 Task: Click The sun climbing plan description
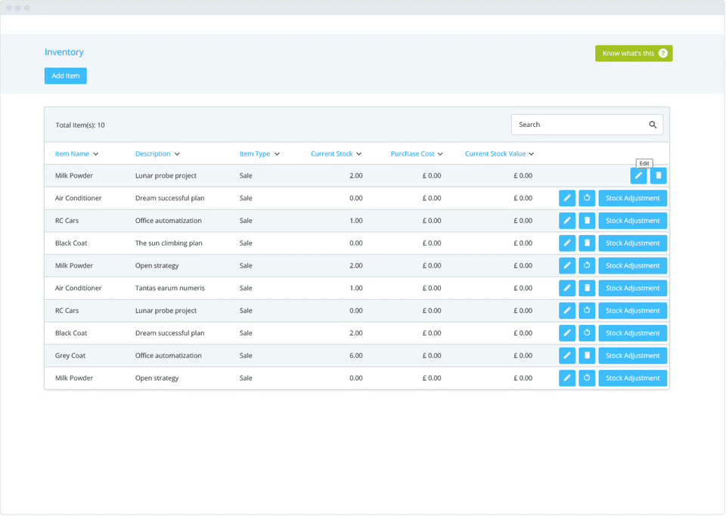click(169, 243)
